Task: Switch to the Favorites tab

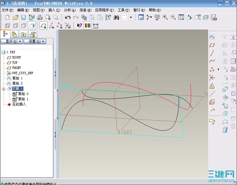Action: pyautogui.click(x=23, y=34)
